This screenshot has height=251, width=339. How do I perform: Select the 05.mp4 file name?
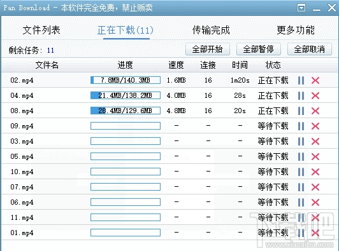point(22,156)
